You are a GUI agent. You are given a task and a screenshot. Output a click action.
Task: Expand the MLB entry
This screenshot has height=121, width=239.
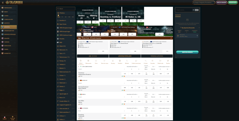coord(74,43)
